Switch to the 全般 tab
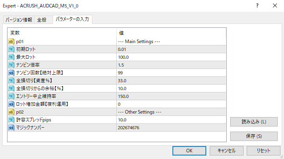Image resolution: width=284 pixels, height=159 pixels. click(42, 20)
